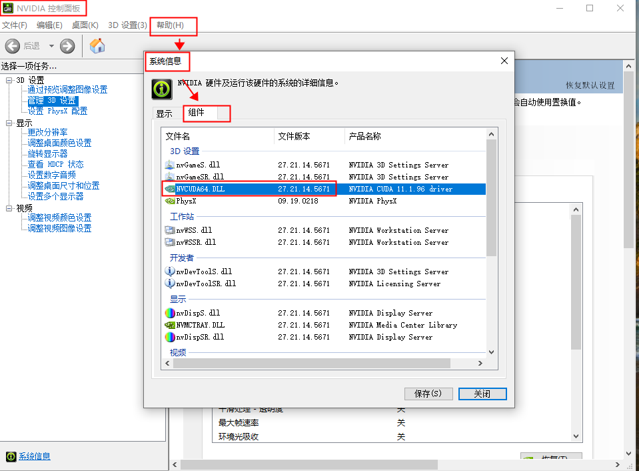This screenshot has width=639, height=471.
Task: Click the component list horizontal scroll-right arrow
Action: coord(480,363)
